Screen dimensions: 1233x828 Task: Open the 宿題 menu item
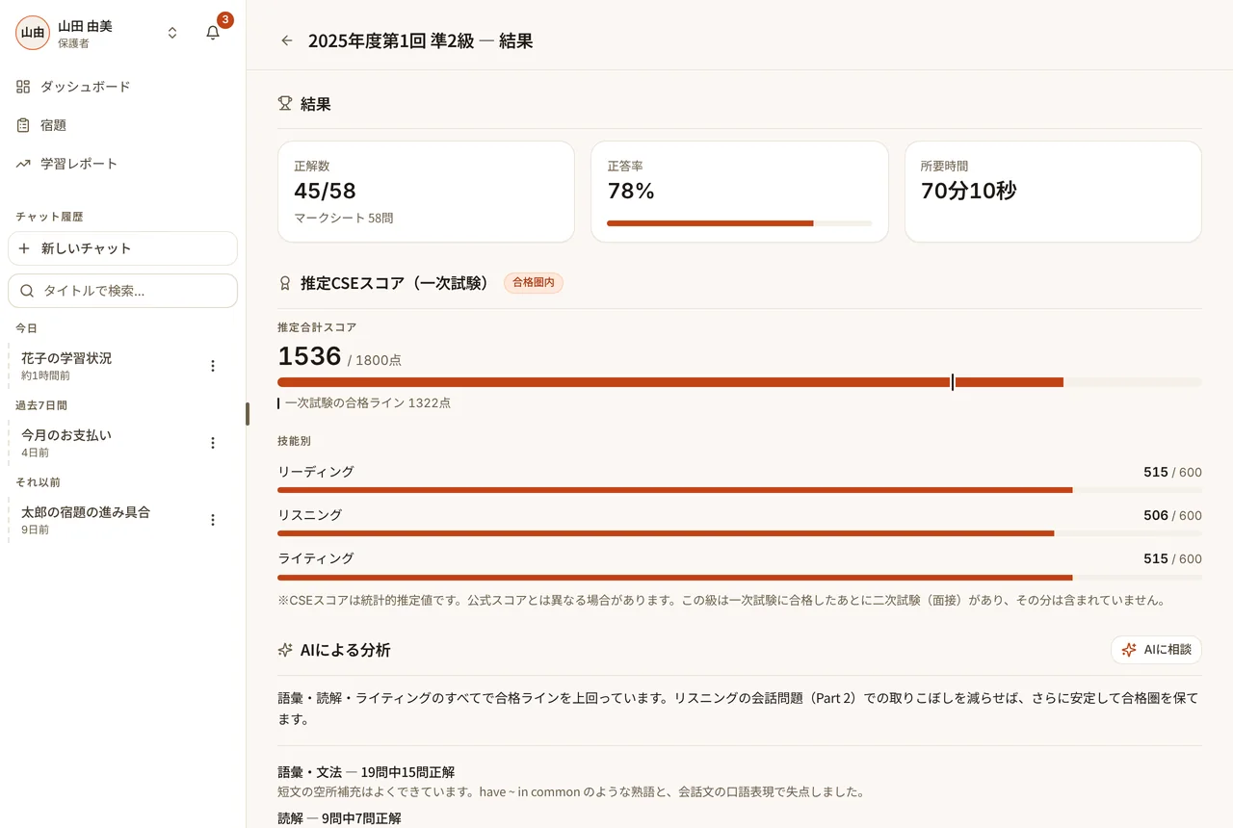(123, 125)
